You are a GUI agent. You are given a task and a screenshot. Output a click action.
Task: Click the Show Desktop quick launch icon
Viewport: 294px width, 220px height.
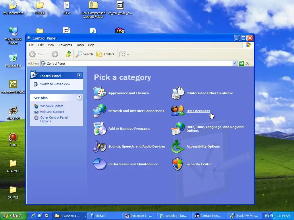coord(40,216)
